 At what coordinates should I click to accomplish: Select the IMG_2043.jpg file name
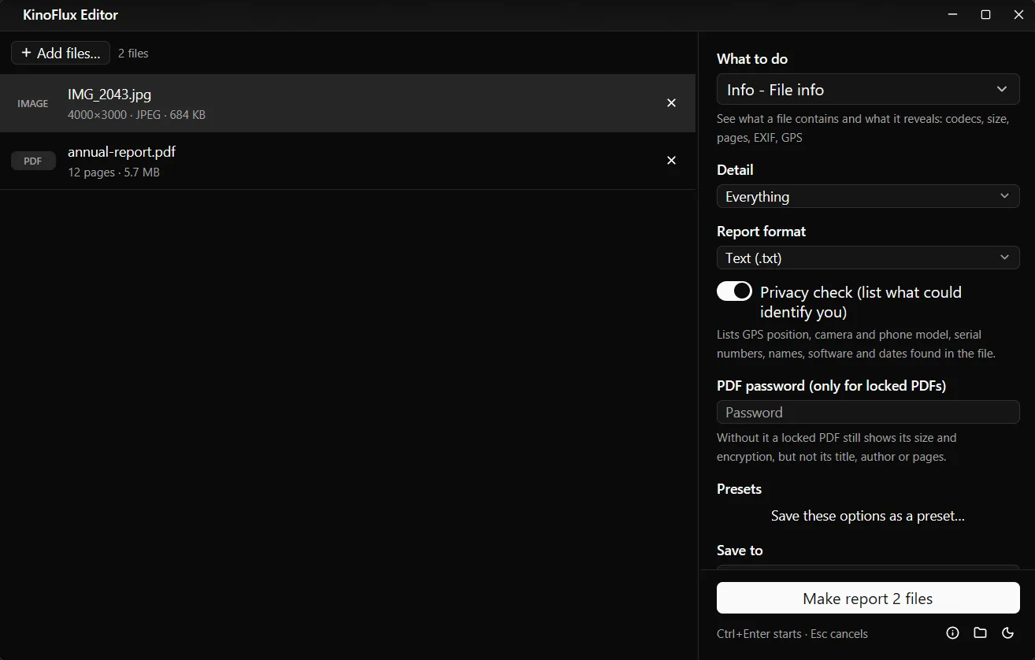point(109,94)
